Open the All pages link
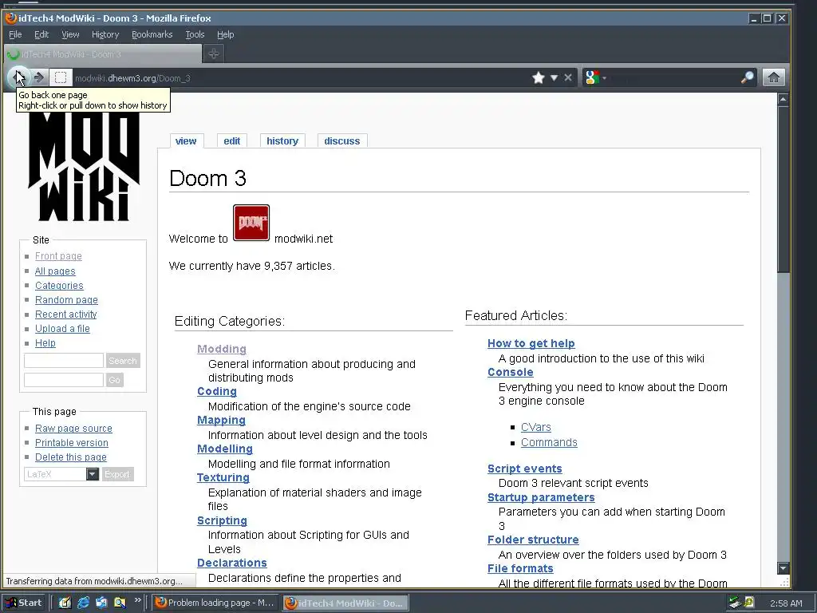Viewport: 817px width, 613px height. point(55,271)
